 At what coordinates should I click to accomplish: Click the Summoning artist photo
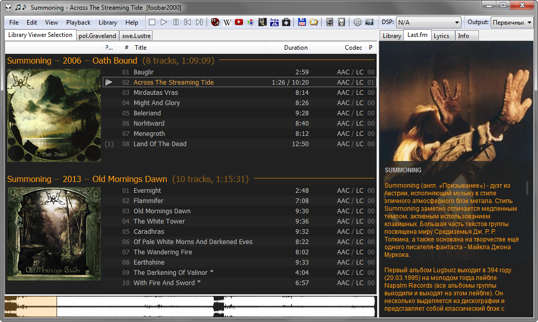(x=456, y=102)
